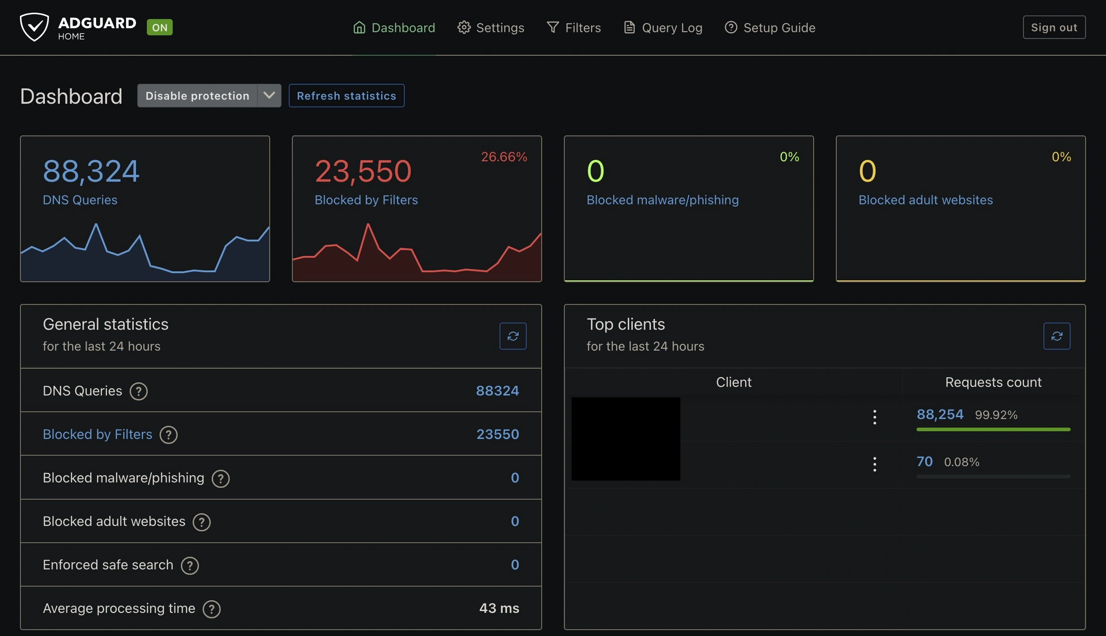Click the Refresh statistics button
This screenshot has height=636, width=1106.
346,96
